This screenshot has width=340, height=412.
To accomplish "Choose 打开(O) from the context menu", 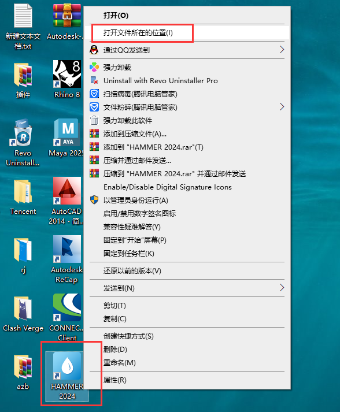I will (187, 15).
